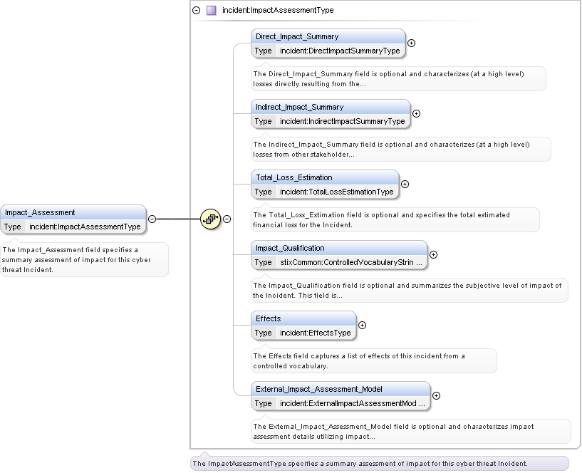
Task: Collapse the sequence children with minus button
Action: point(227,219)
